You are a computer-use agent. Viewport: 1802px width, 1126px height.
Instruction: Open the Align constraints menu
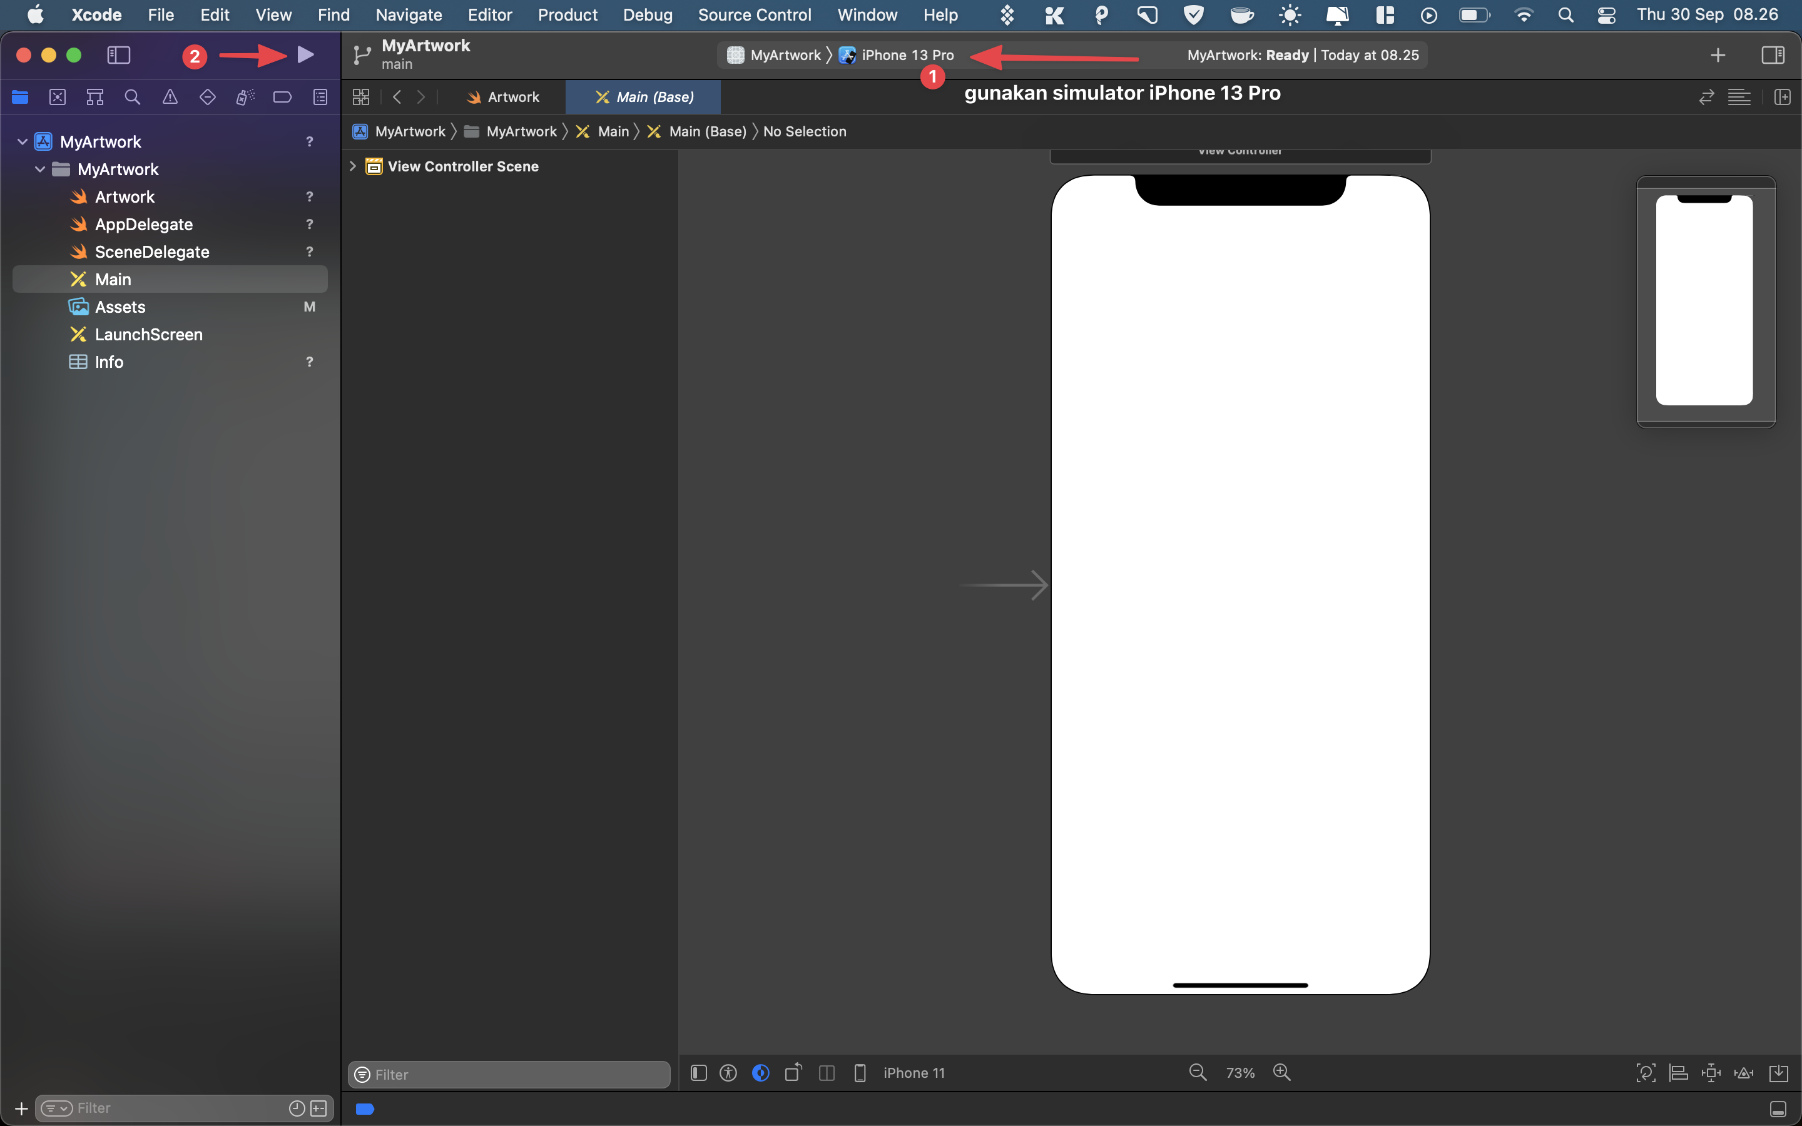(1678, 1072)
